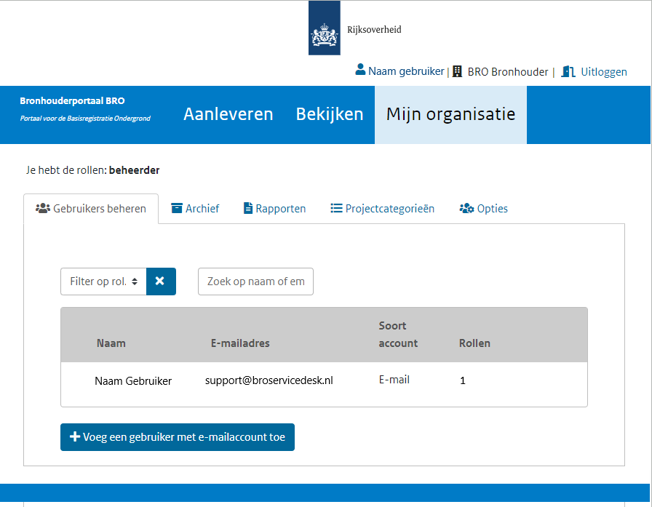
Task: Click the Uitloggen link
Action: [x=603, y=71]
